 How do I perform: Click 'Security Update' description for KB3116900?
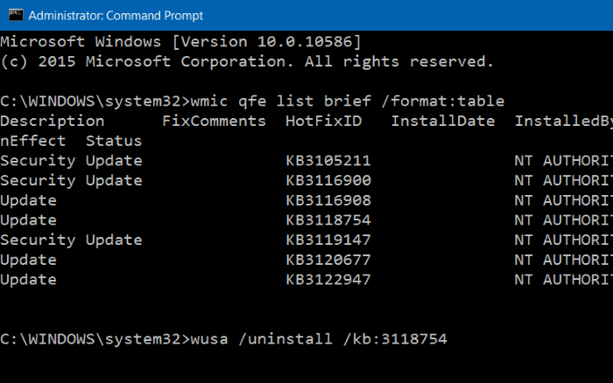coord(71,181)
